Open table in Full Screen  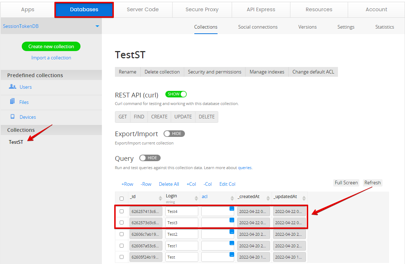346,183
